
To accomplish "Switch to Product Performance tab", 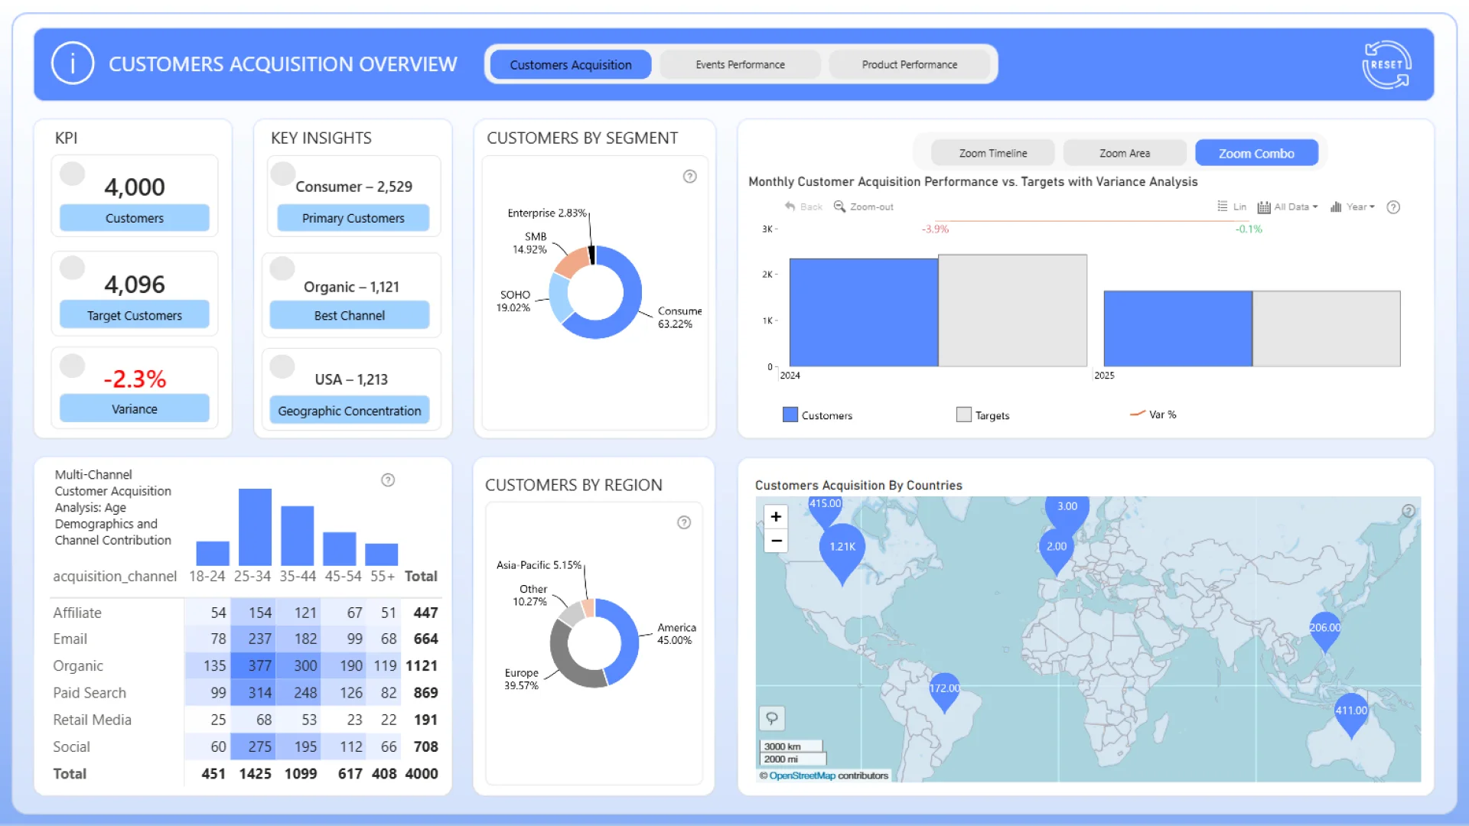I will pyautogui.click(x=909, y=65).
